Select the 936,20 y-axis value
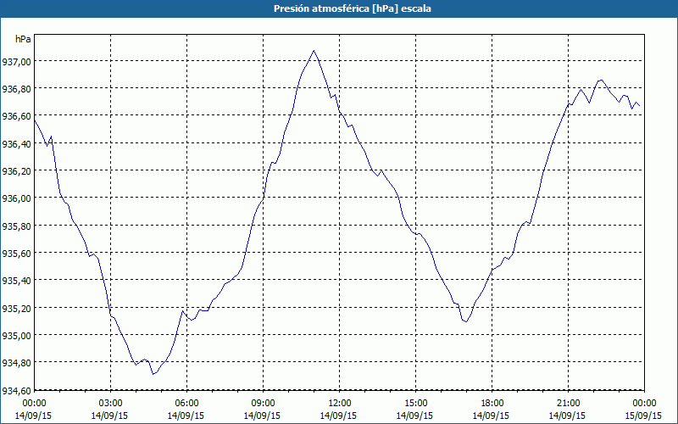The image size is (678, 424). click(16, 171)
